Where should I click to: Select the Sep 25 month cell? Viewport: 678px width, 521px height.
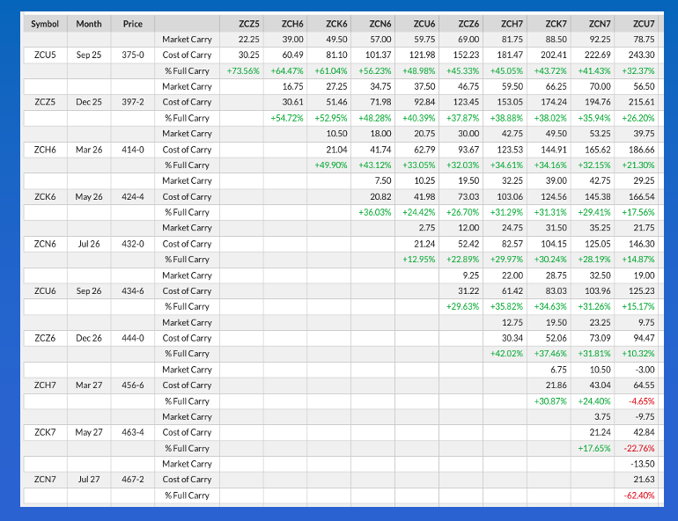click(89, 55)
